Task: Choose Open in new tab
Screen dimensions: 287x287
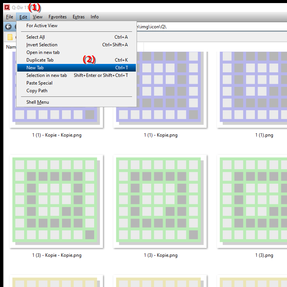Action: (77, 52)
